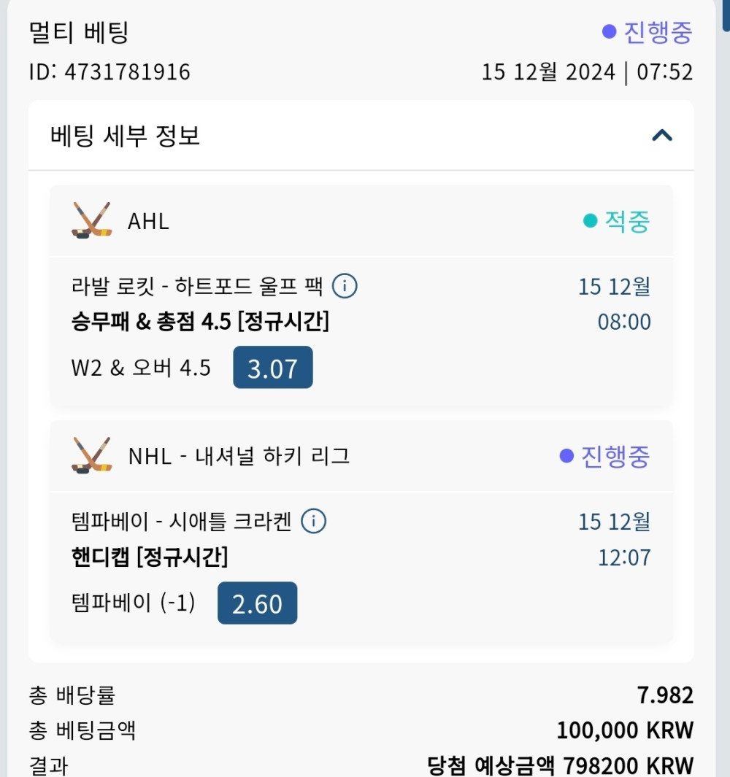Click the purple NHL 진행중 status dot
Image resolution: width=730 pixels, height=777 pixels.
566,457
